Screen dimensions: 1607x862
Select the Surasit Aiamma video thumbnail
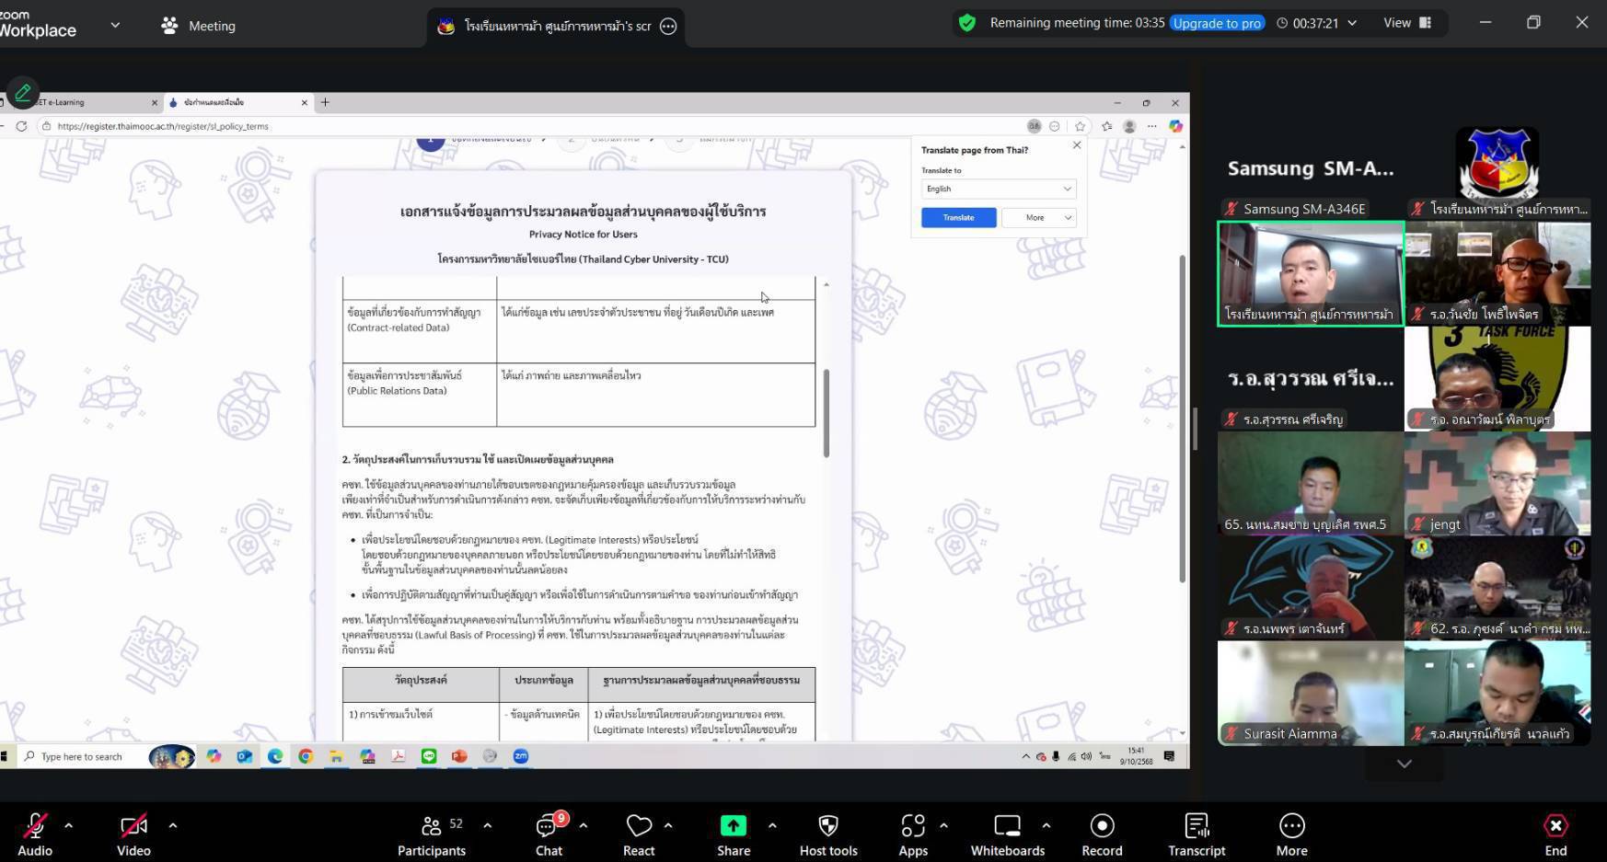pos(1310,692)
